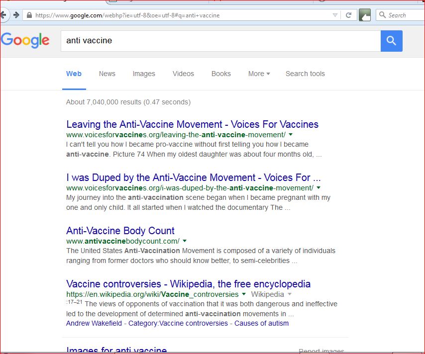Reload the page with the refresh icon
Screen dimensions: 425x354
(348, 15)
